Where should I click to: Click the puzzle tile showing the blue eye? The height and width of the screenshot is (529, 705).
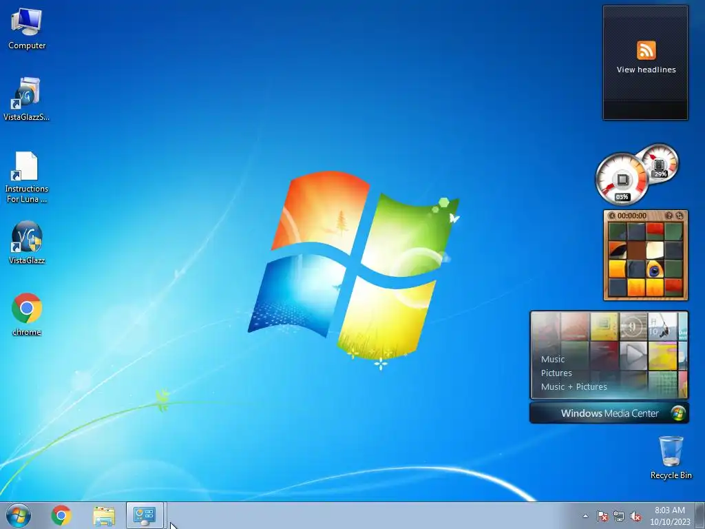tap(655, 269)
